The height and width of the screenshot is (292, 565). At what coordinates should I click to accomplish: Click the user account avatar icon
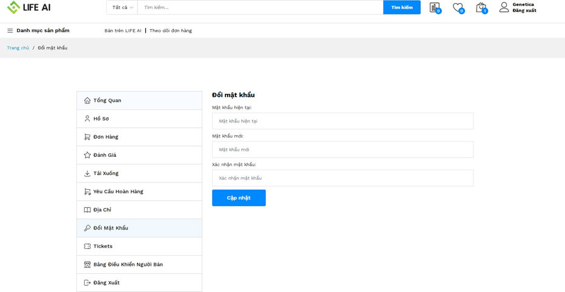click(504, 7)
